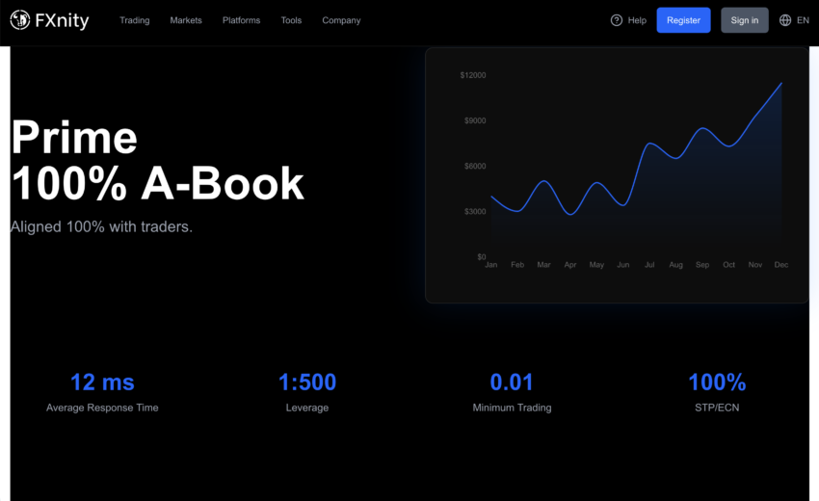Click the language globe icon
The height and width of the screenshot is (501, 819).
pos(785,20)
